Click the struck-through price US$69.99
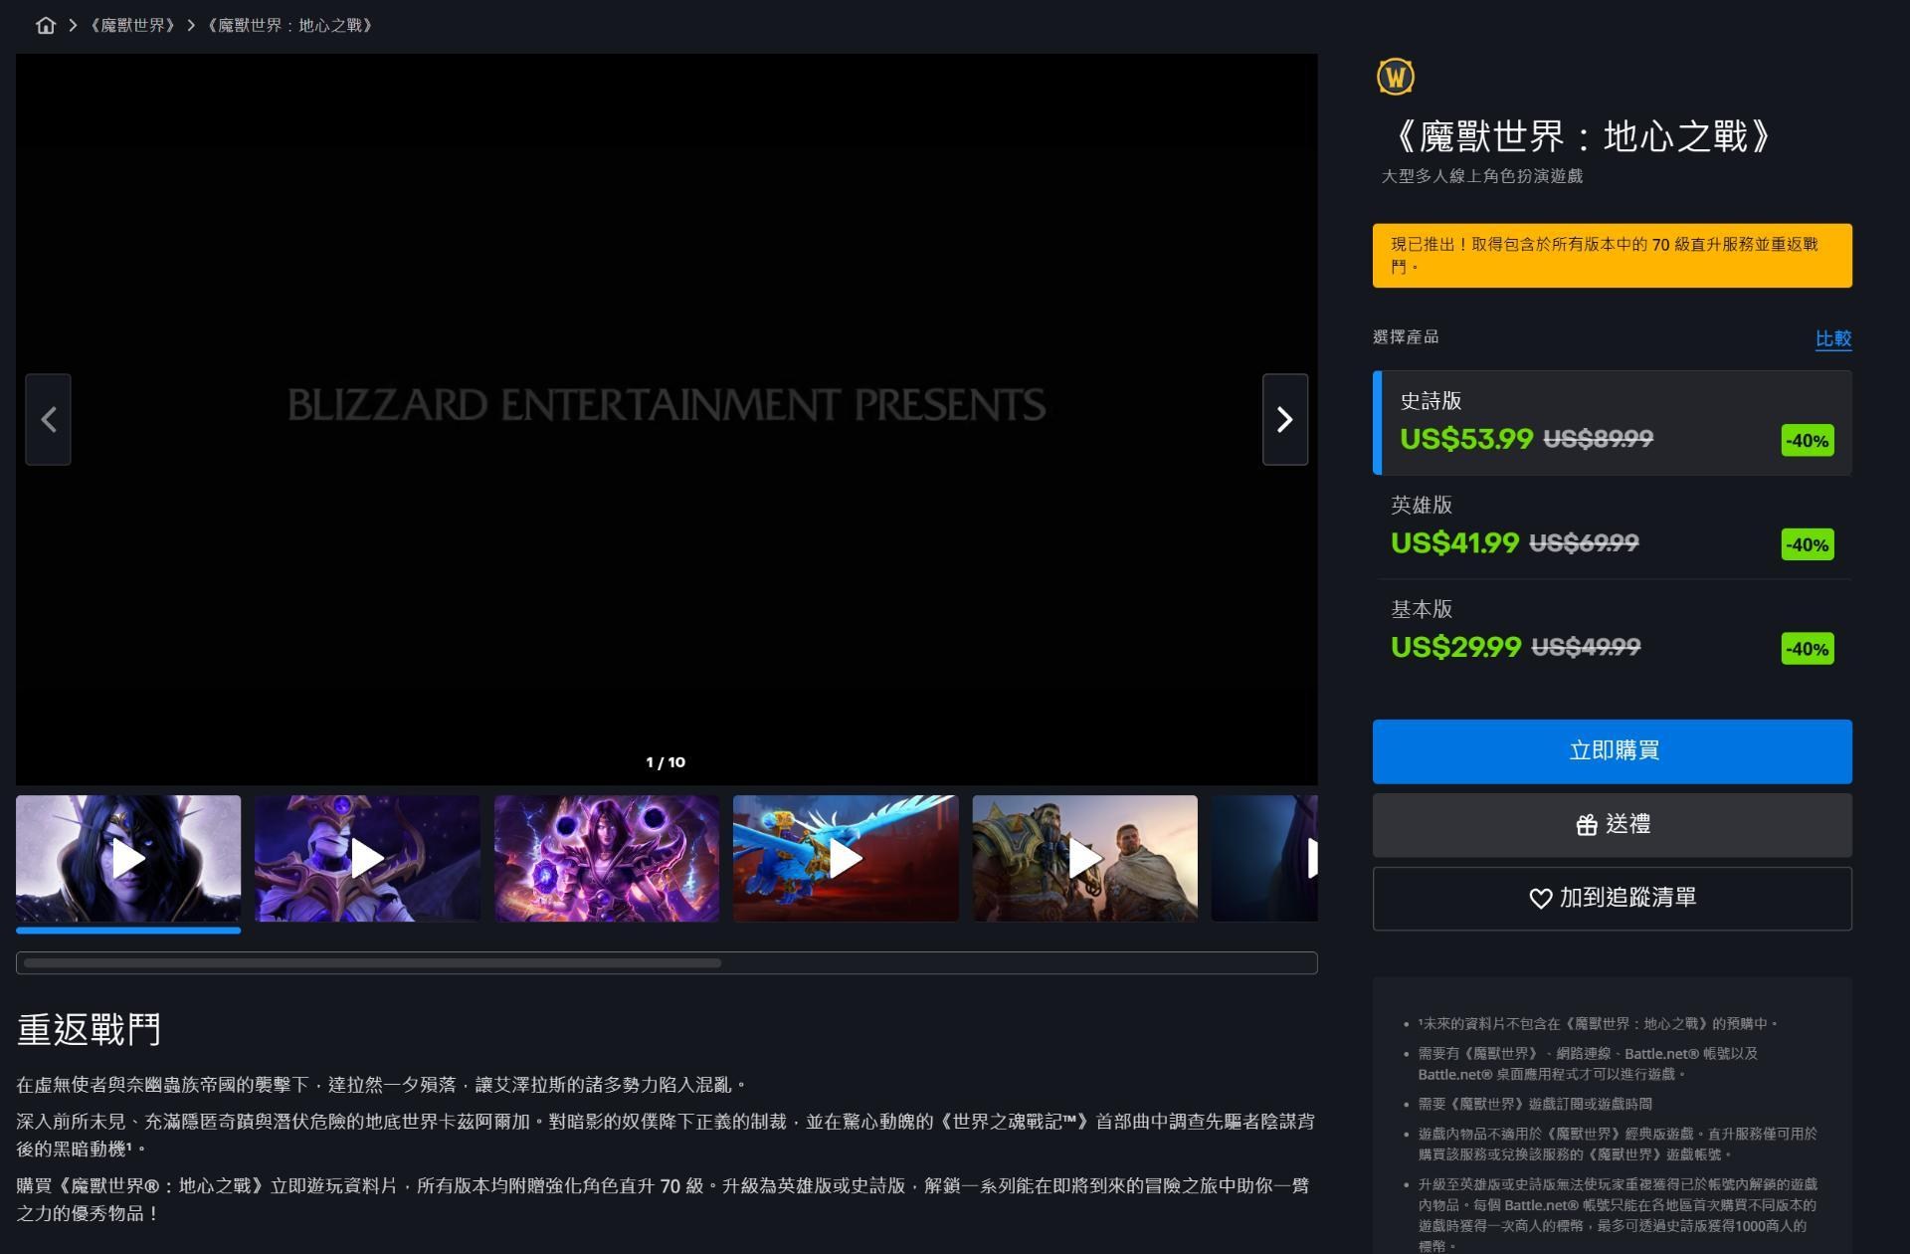This screenshot has height=1254, width=1910. tap(1584, 543)
